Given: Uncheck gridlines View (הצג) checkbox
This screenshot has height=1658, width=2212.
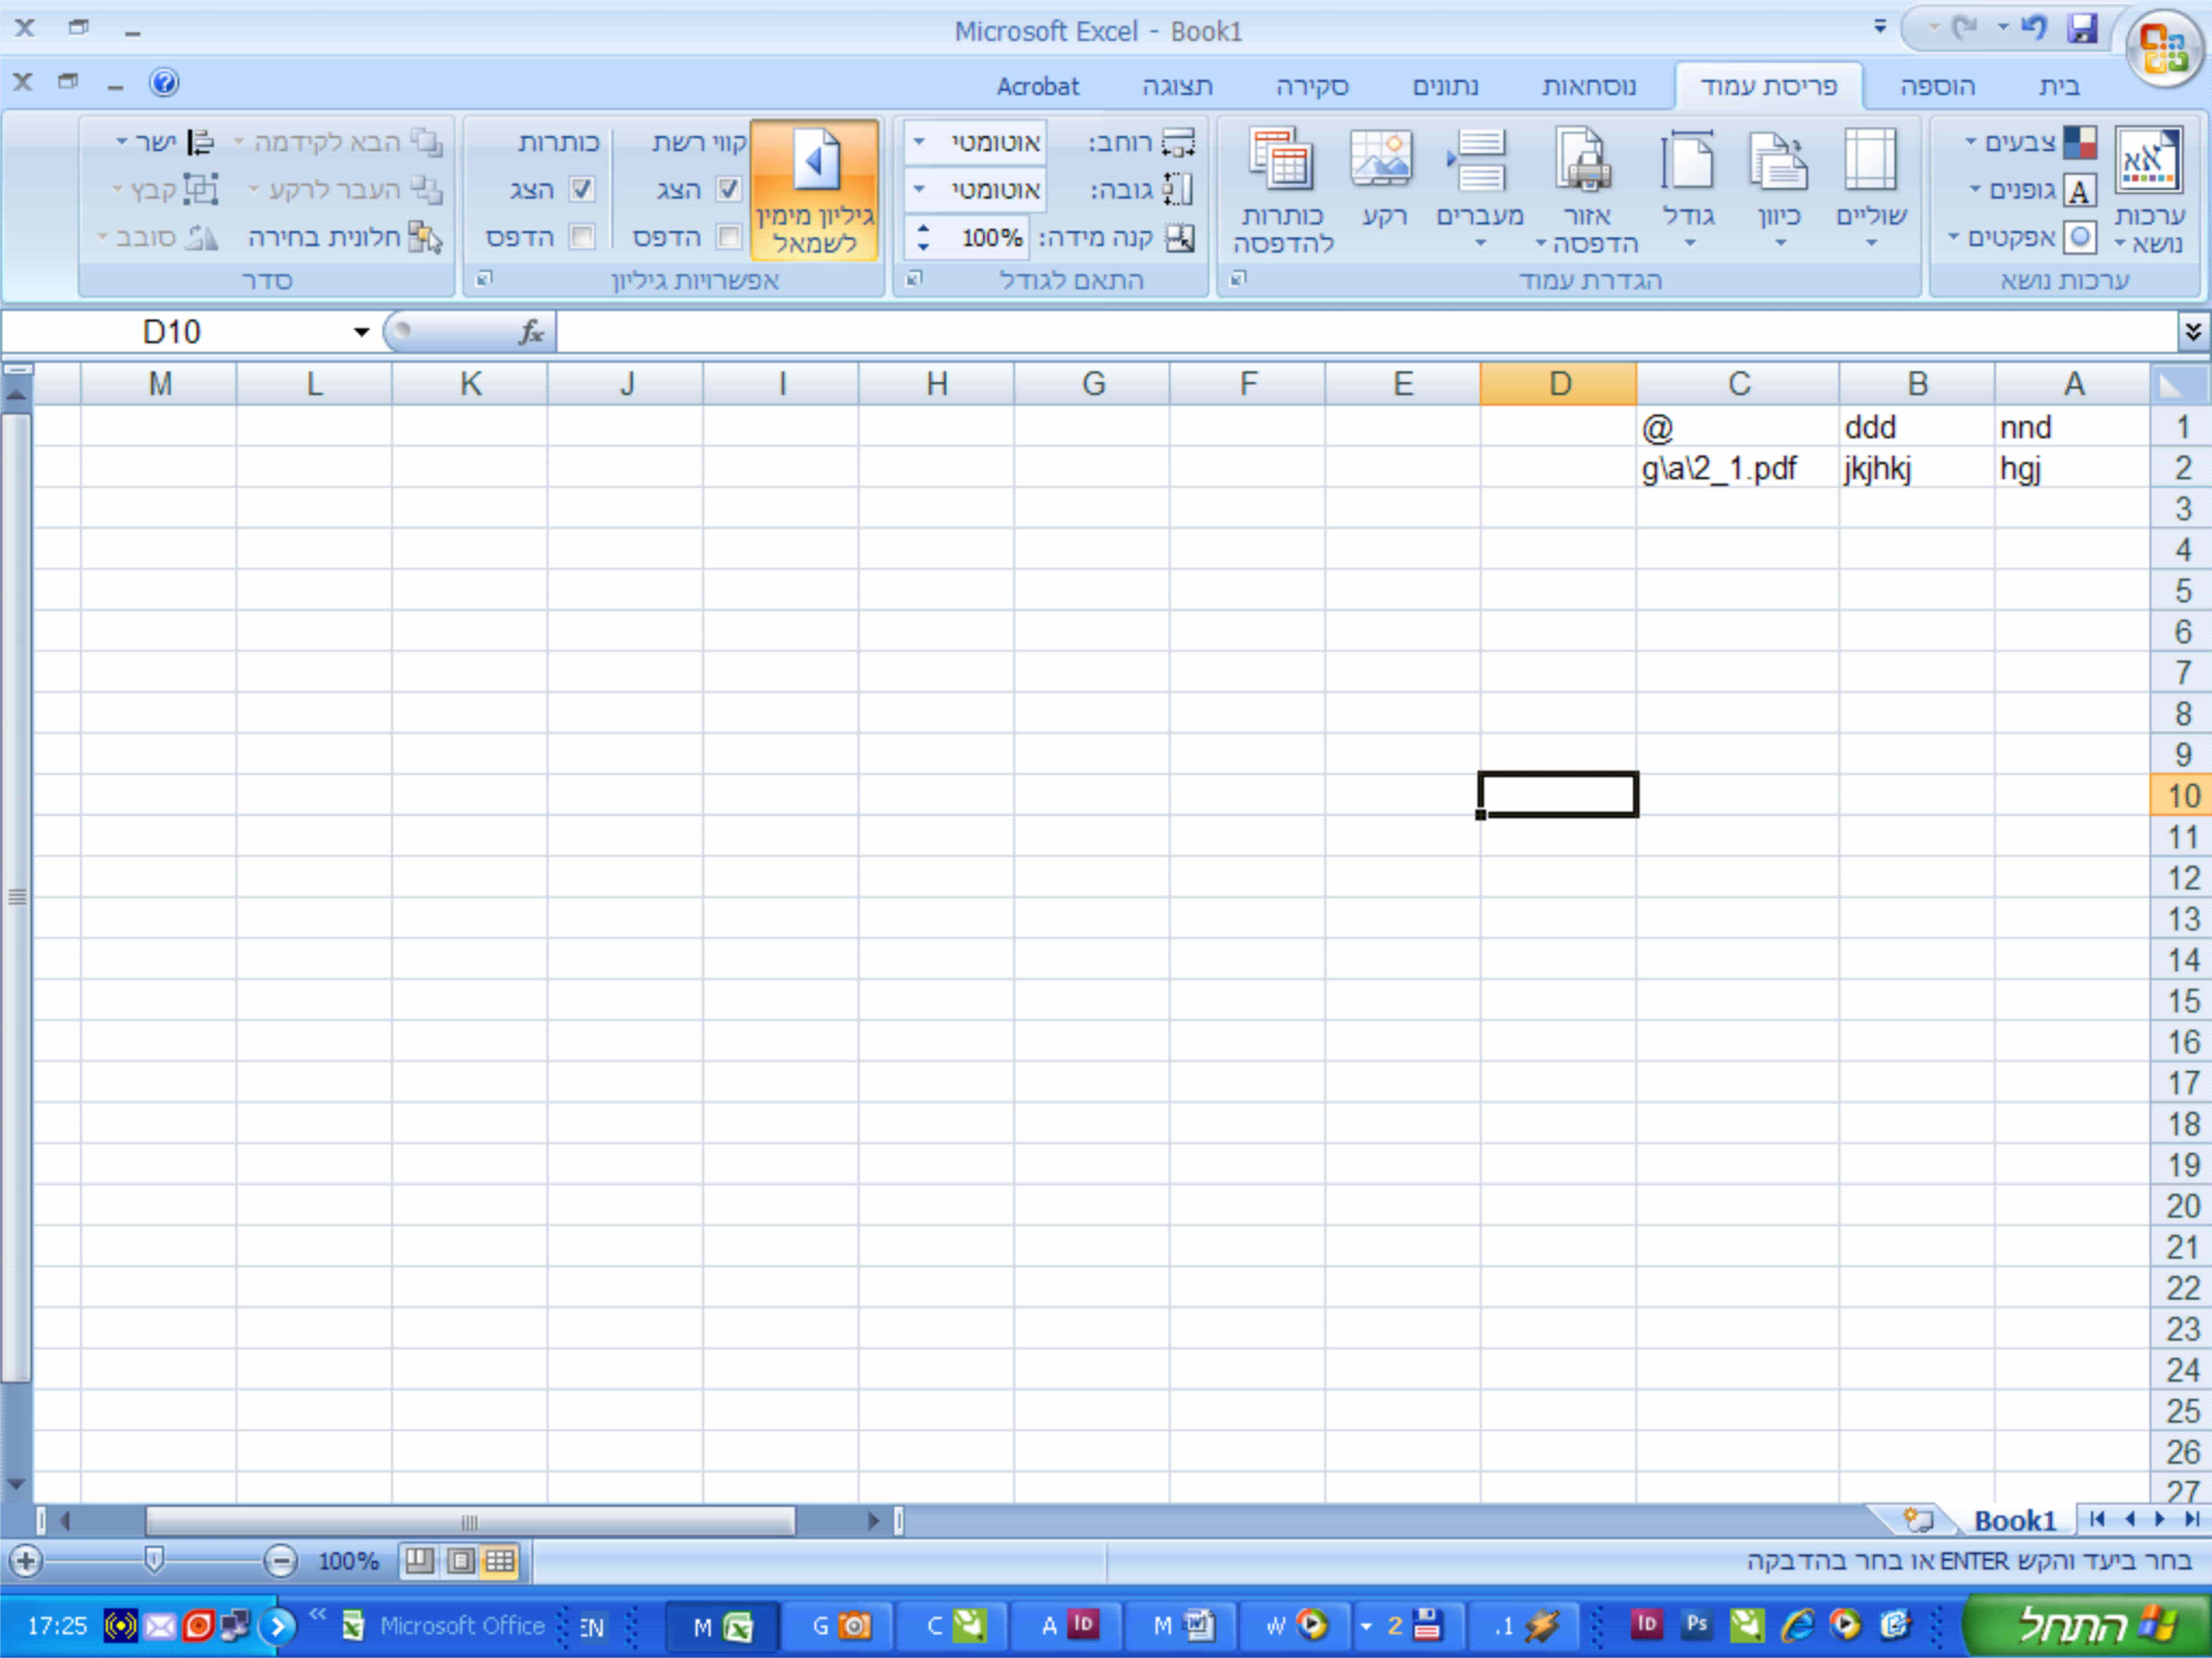Looking at the screenshot, I should (x=729, y=189).
